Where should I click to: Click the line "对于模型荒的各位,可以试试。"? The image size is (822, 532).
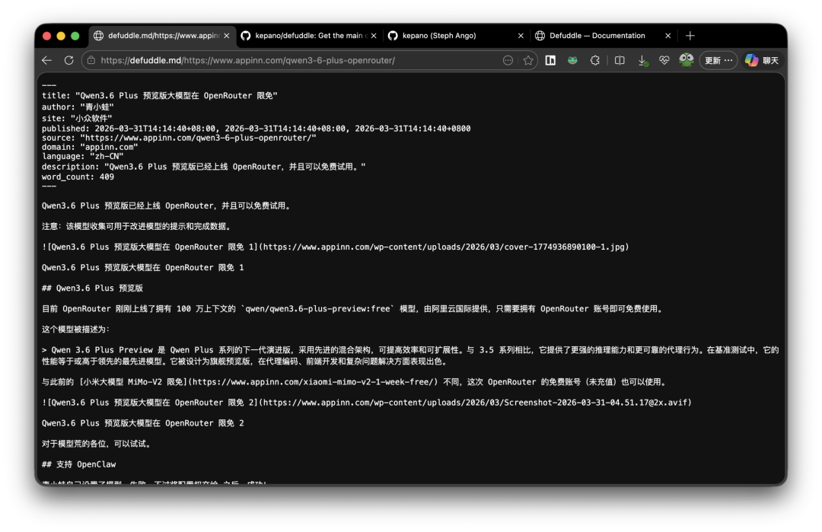pos(97,444)
